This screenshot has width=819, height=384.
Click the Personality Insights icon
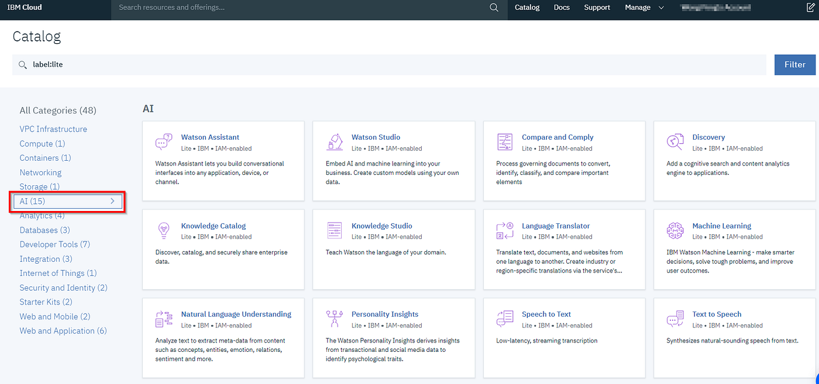point(335,319)
